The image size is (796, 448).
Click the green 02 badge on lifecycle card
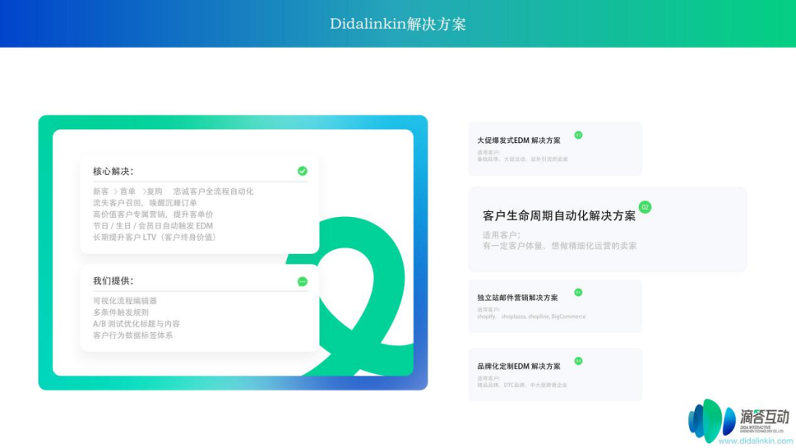[645, 207]
